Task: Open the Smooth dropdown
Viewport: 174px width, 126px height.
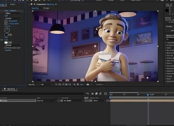Action: click(13, 18)
